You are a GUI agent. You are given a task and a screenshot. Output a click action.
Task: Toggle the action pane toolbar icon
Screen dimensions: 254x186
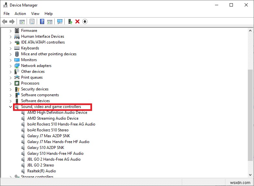(50, 21)
